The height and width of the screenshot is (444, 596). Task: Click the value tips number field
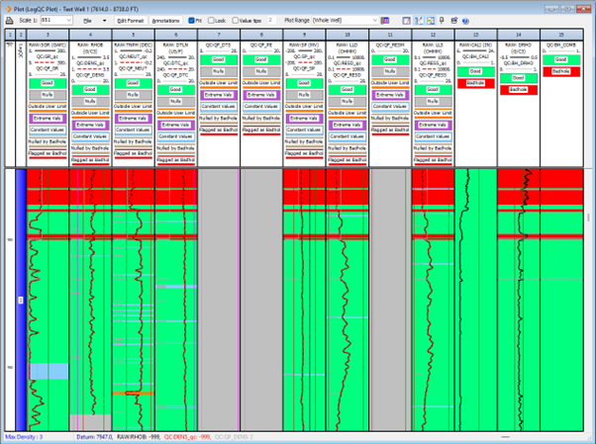click(272, 20)
